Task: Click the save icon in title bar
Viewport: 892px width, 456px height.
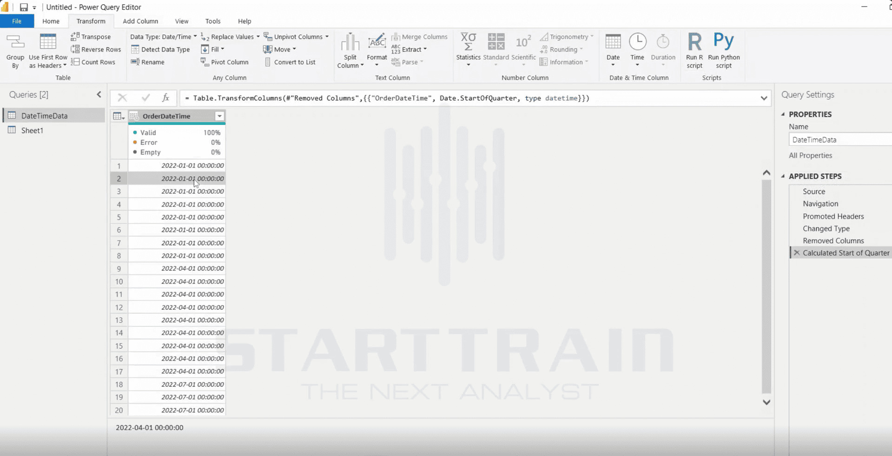Action: [x=24, y=7]
